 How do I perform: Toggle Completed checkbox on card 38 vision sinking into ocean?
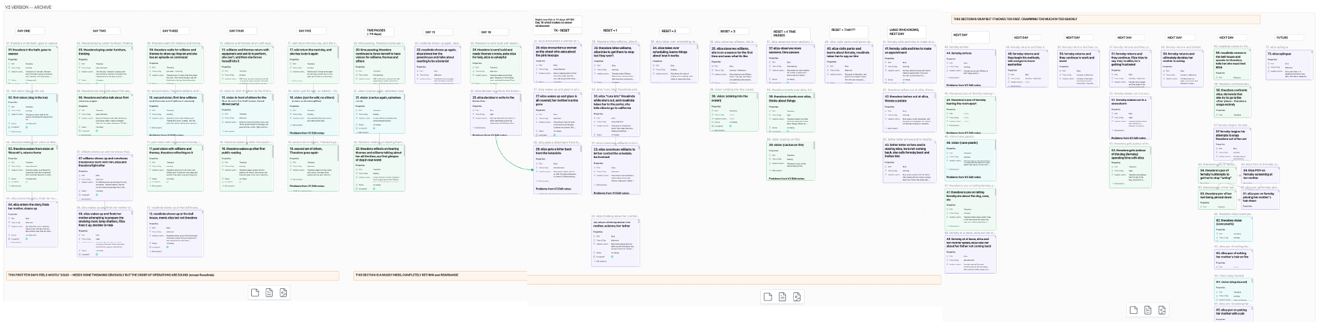pos(731,126)
